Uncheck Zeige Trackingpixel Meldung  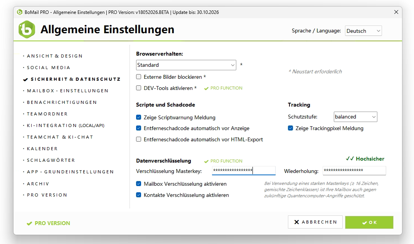coord(290,128)
